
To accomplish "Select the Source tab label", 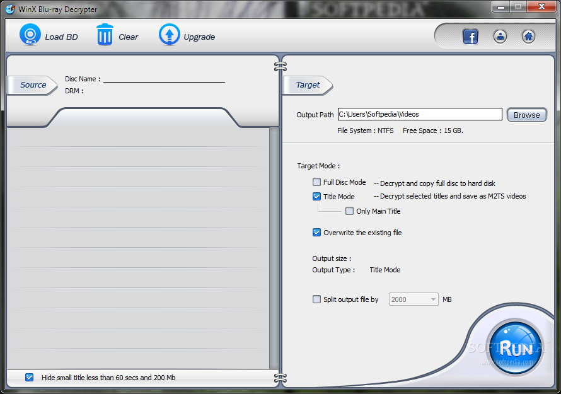I will [x=33, y=85].
